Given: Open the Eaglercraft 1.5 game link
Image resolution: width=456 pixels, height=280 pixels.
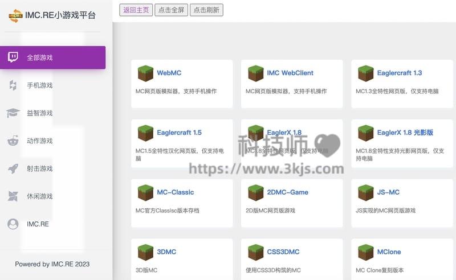Looking at the screenshot, I should (x=179, y=133).
